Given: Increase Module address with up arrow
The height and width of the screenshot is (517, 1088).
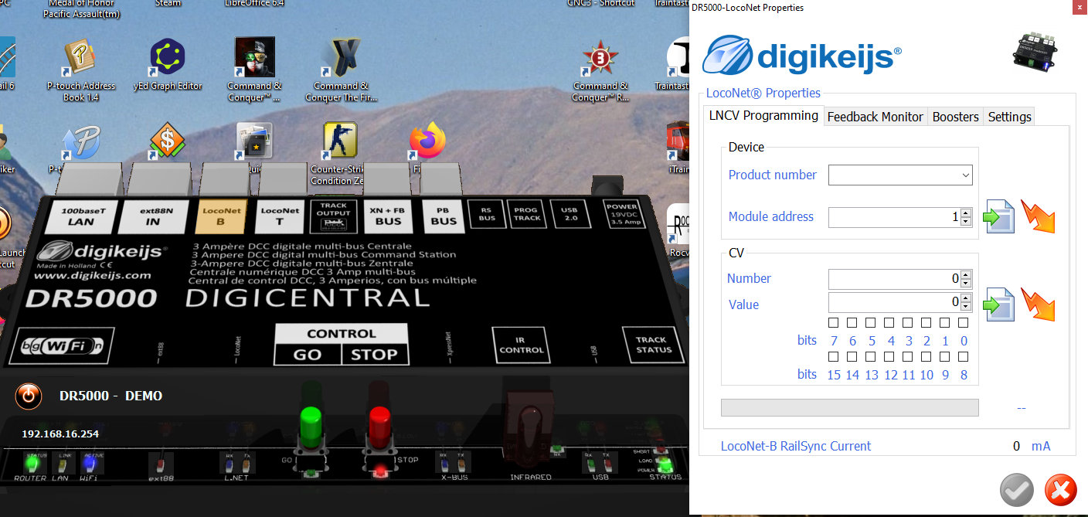Looking at the screenshot, I should (966, 213).
